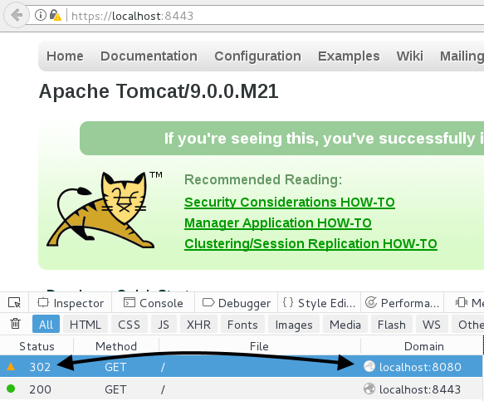Toggle the Flash network filter

(392, 324)
